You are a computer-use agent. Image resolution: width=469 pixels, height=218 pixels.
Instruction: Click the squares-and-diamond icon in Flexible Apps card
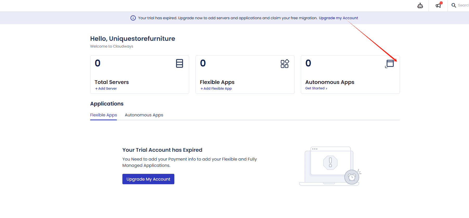pyautogui.click(x=285, y=64)
